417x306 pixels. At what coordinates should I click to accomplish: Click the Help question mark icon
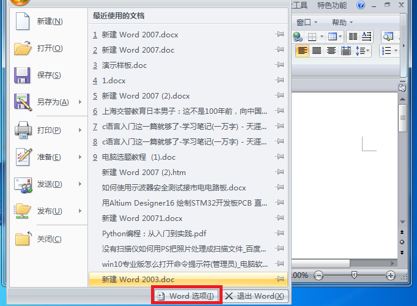click(x=361, y=6)
